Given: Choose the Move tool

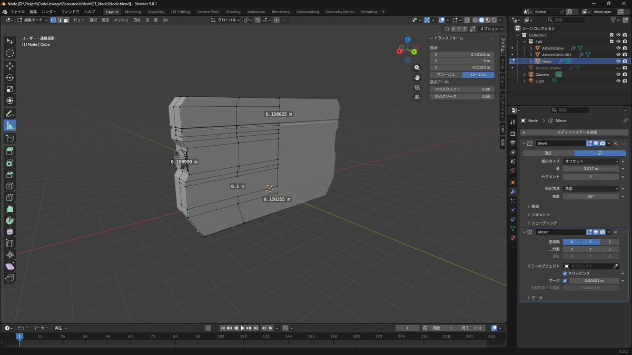Looking at the screenshot, I should (x=10, y=66).
